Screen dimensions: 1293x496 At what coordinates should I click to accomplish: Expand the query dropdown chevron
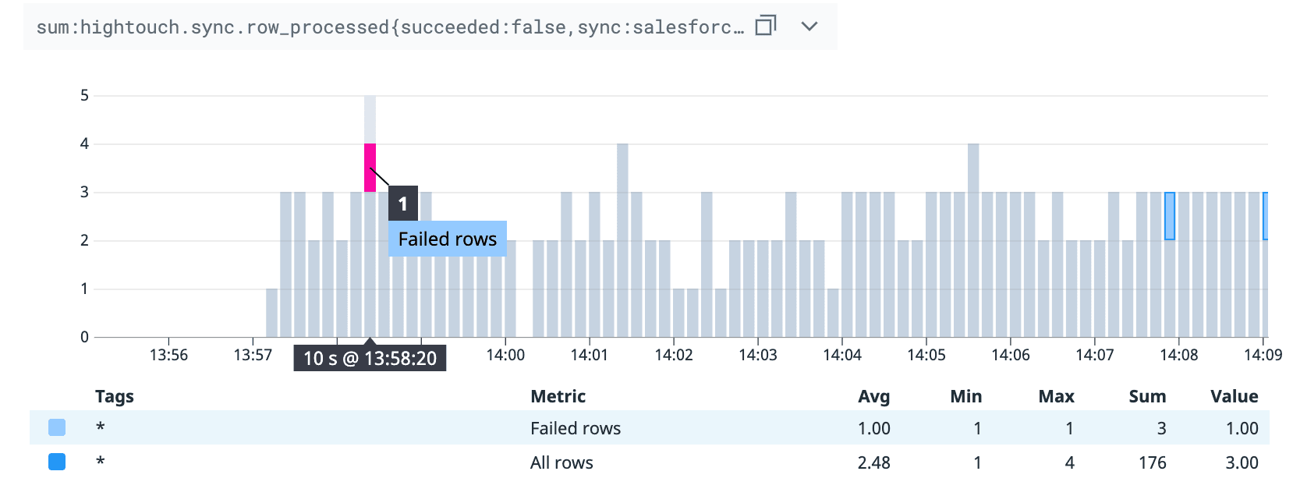[809, 26]
